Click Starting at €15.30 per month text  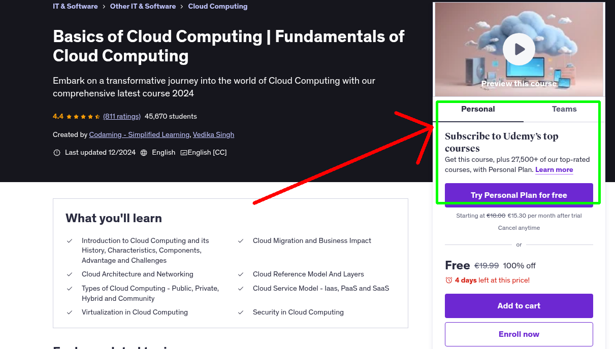[x=519, y=216]
